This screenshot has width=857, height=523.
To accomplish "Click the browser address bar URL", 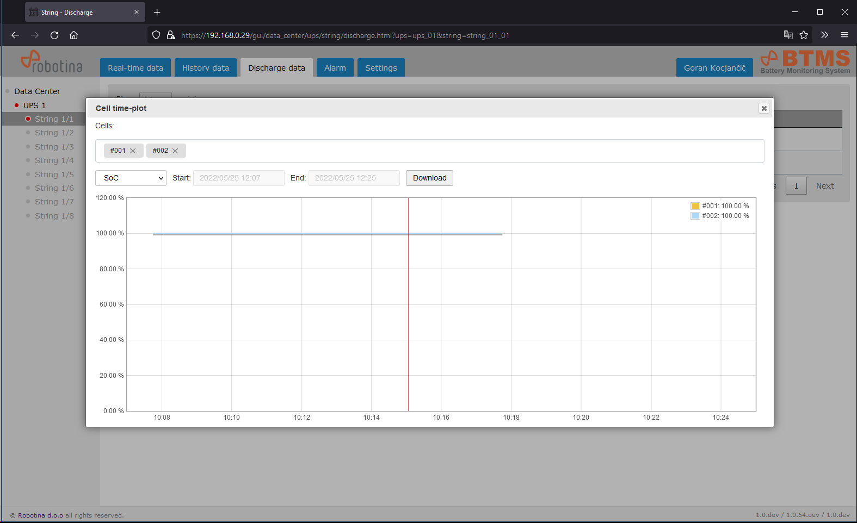I will 345,35.
